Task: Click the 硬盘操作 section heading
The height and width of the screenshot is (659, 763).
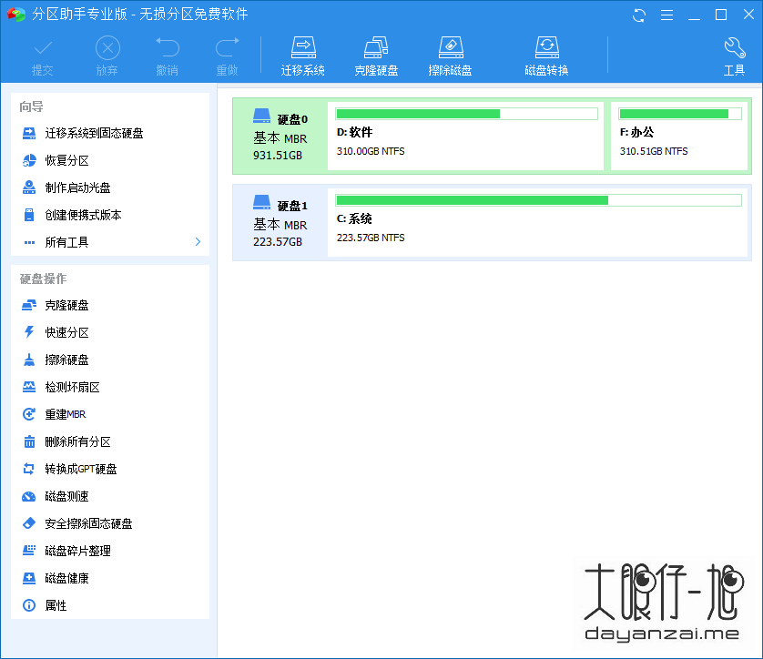Action: [43, 279]
